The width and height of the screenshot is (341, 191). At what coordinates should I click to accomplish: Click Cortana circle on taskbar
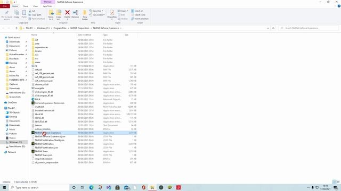(74, 187)
